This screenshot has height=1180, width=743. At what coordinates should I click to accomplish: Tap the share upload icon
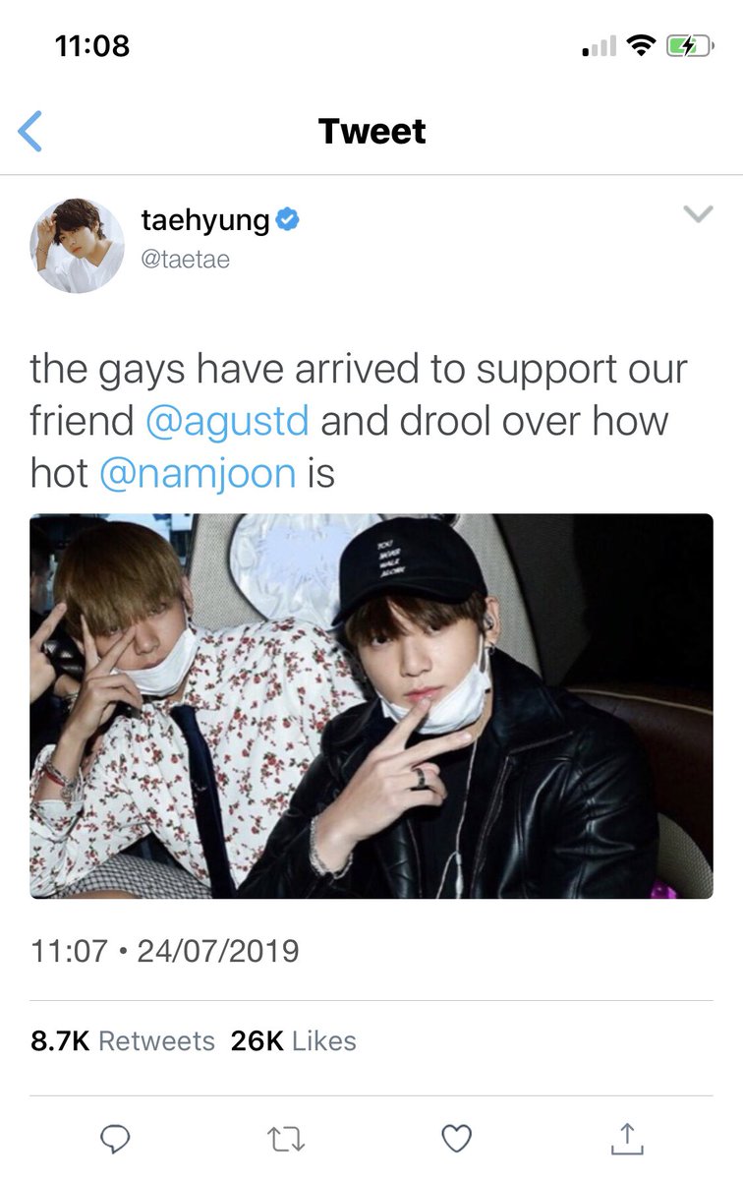626,1139
